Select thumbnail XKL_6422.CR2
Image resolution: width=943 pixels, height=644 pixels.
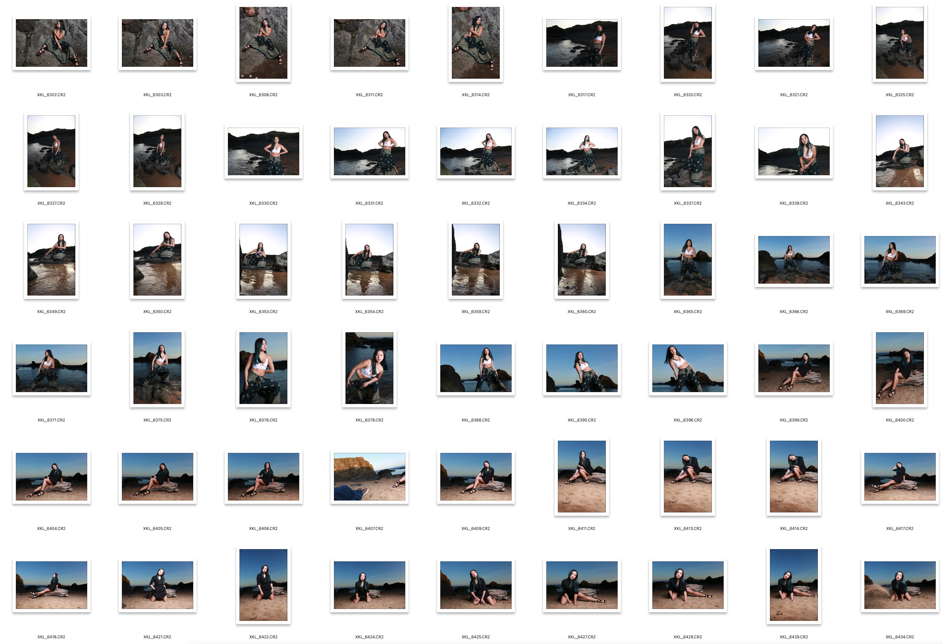point(263,585)
